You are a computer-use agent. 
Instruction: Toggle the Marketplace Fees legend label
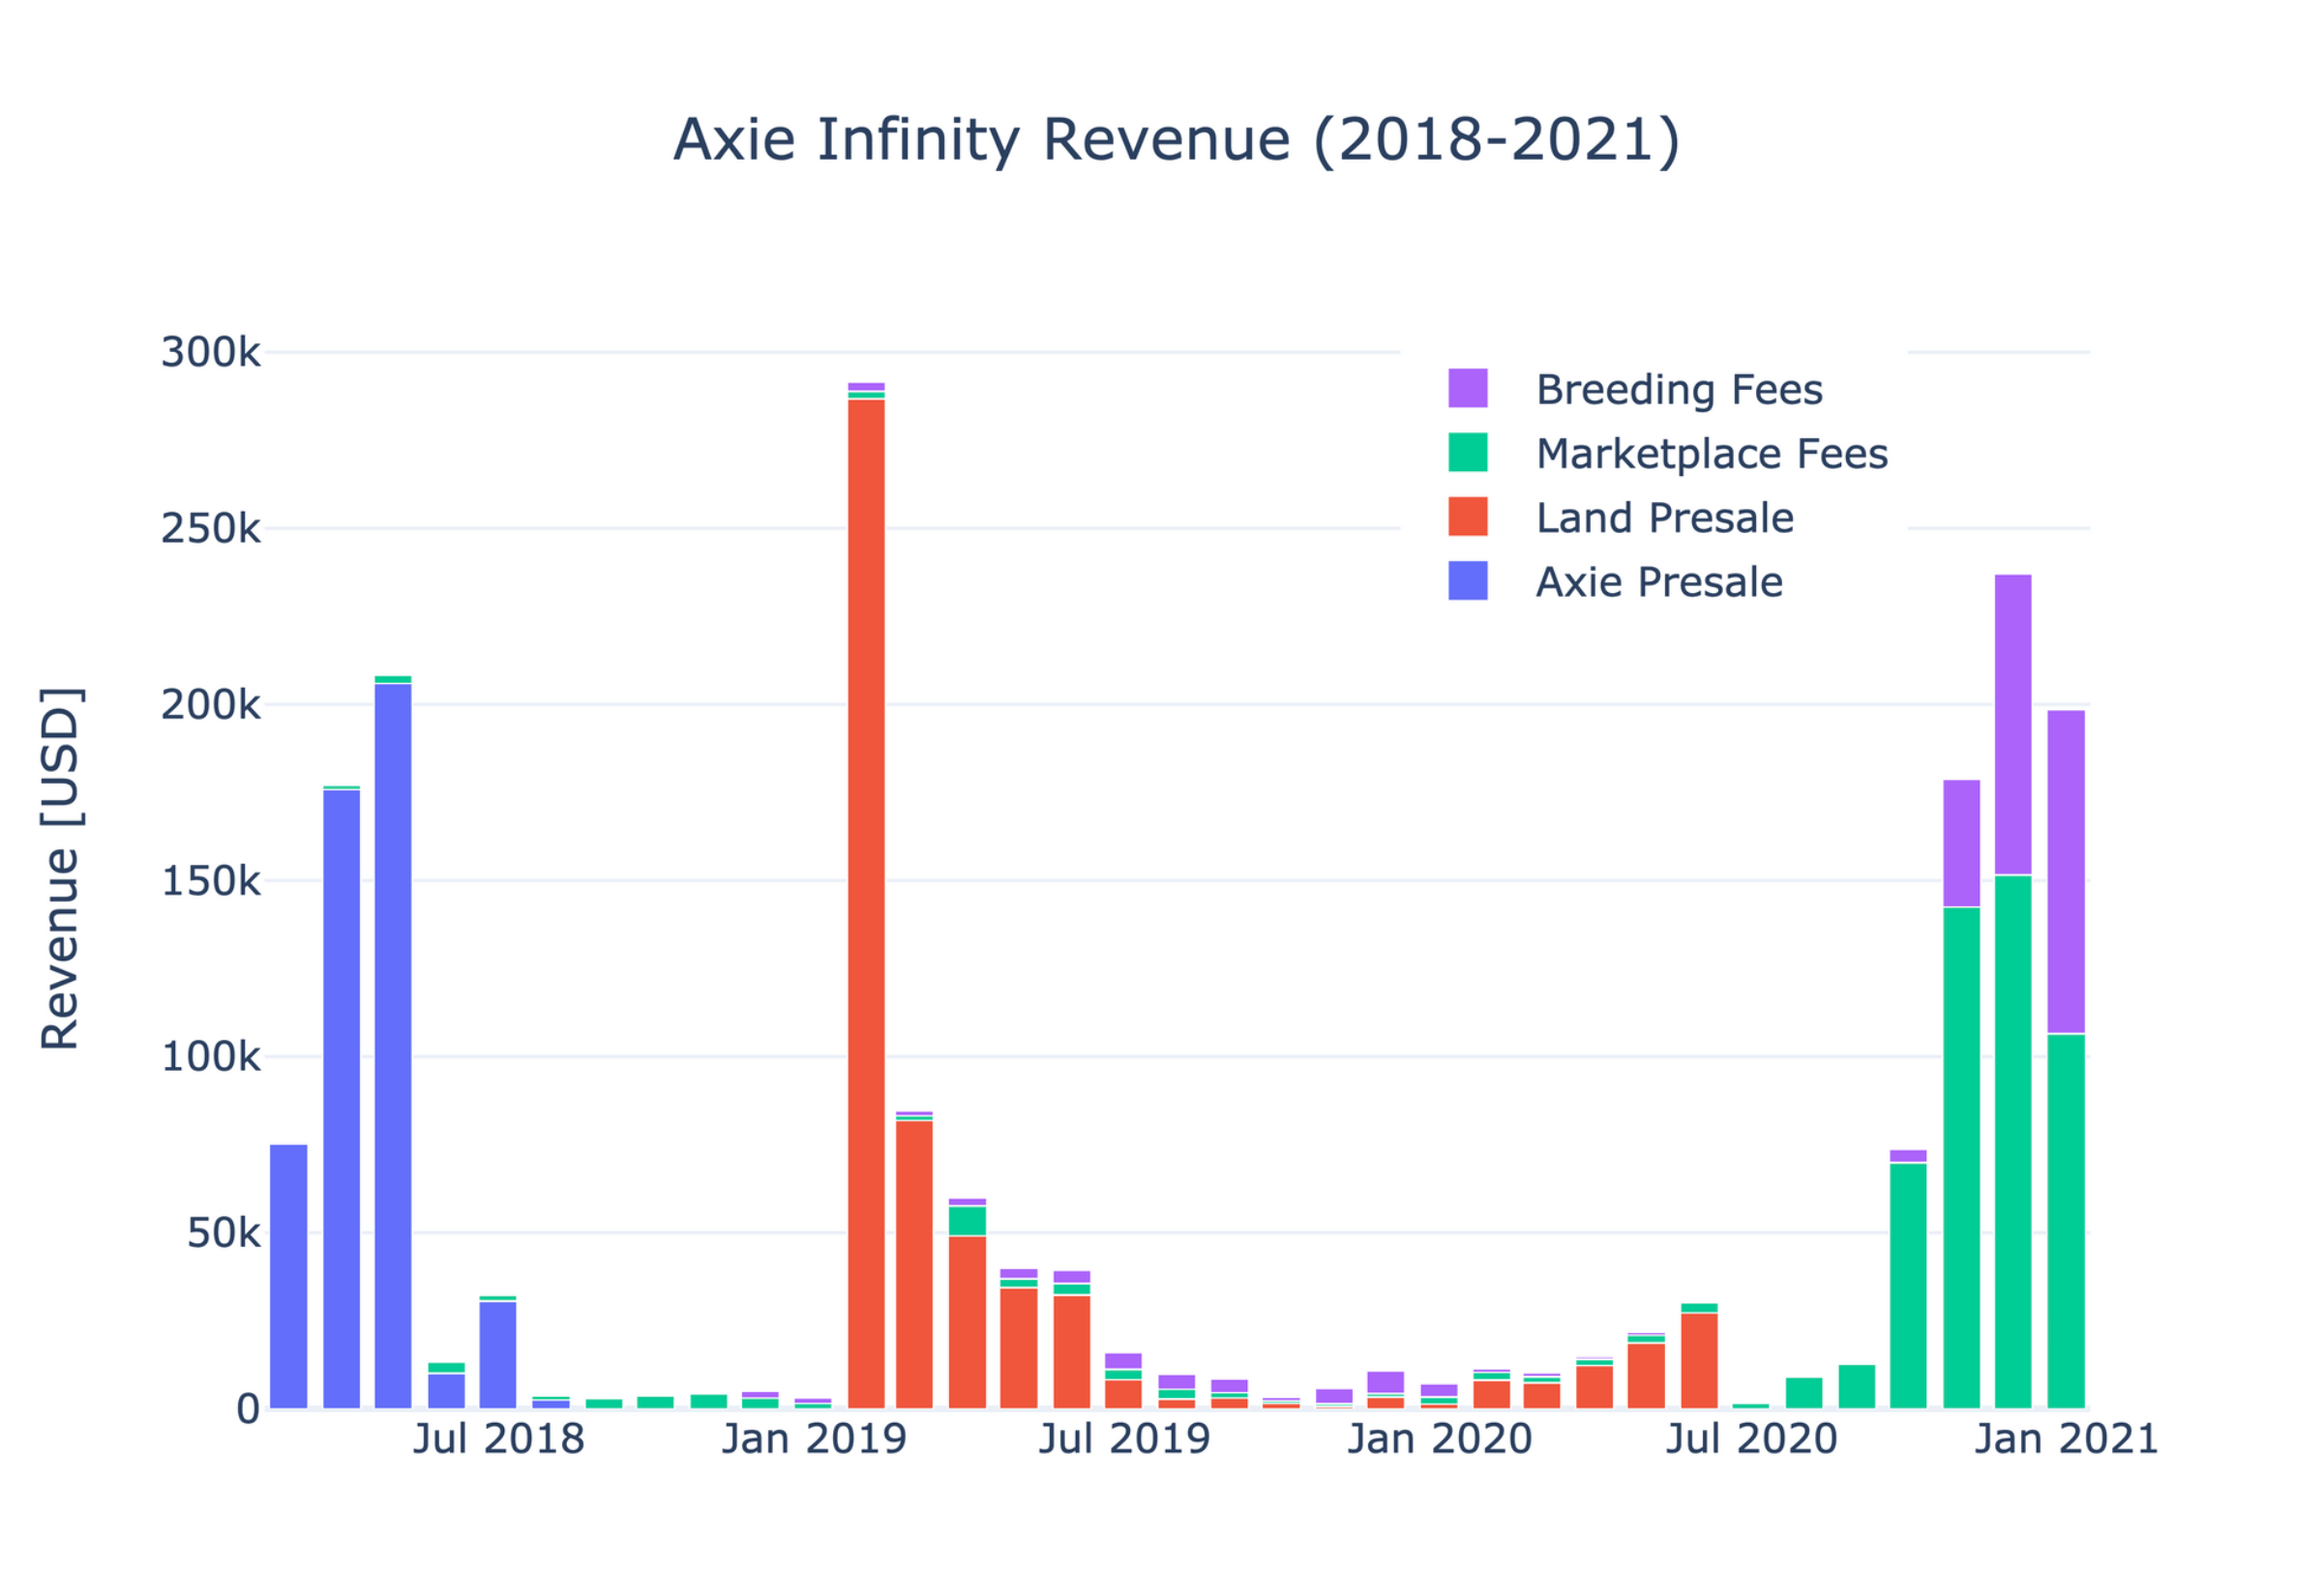click(x=1711, y=453)
